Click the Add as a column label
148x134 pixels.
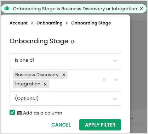click(42, 113)
